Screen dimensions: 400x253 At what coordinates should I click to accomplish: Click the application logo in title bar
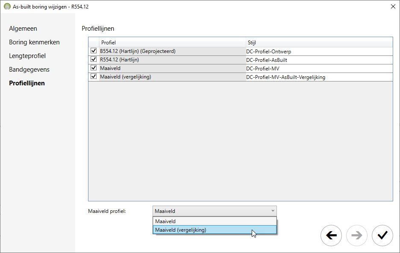click(x=7, y=7)
